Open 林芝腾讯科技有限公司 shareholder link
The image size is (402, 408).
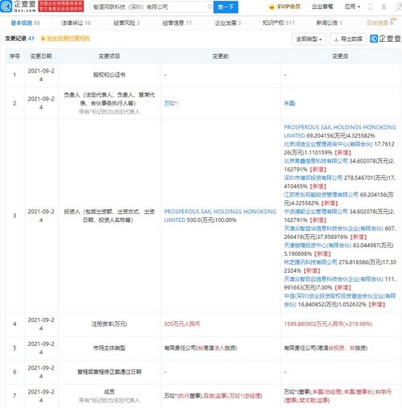[310, 262]
